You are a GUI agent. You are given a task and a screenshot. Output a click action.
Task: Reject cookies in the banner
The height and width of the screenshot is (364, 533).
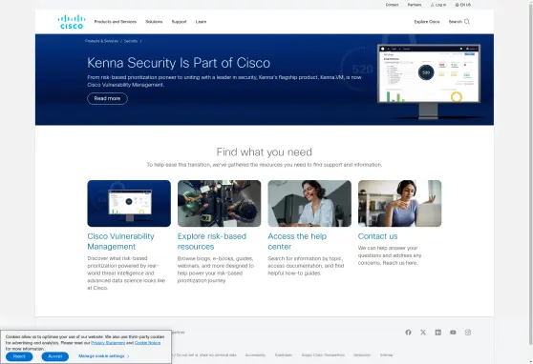pyautogui.click(x=19, y=356)
